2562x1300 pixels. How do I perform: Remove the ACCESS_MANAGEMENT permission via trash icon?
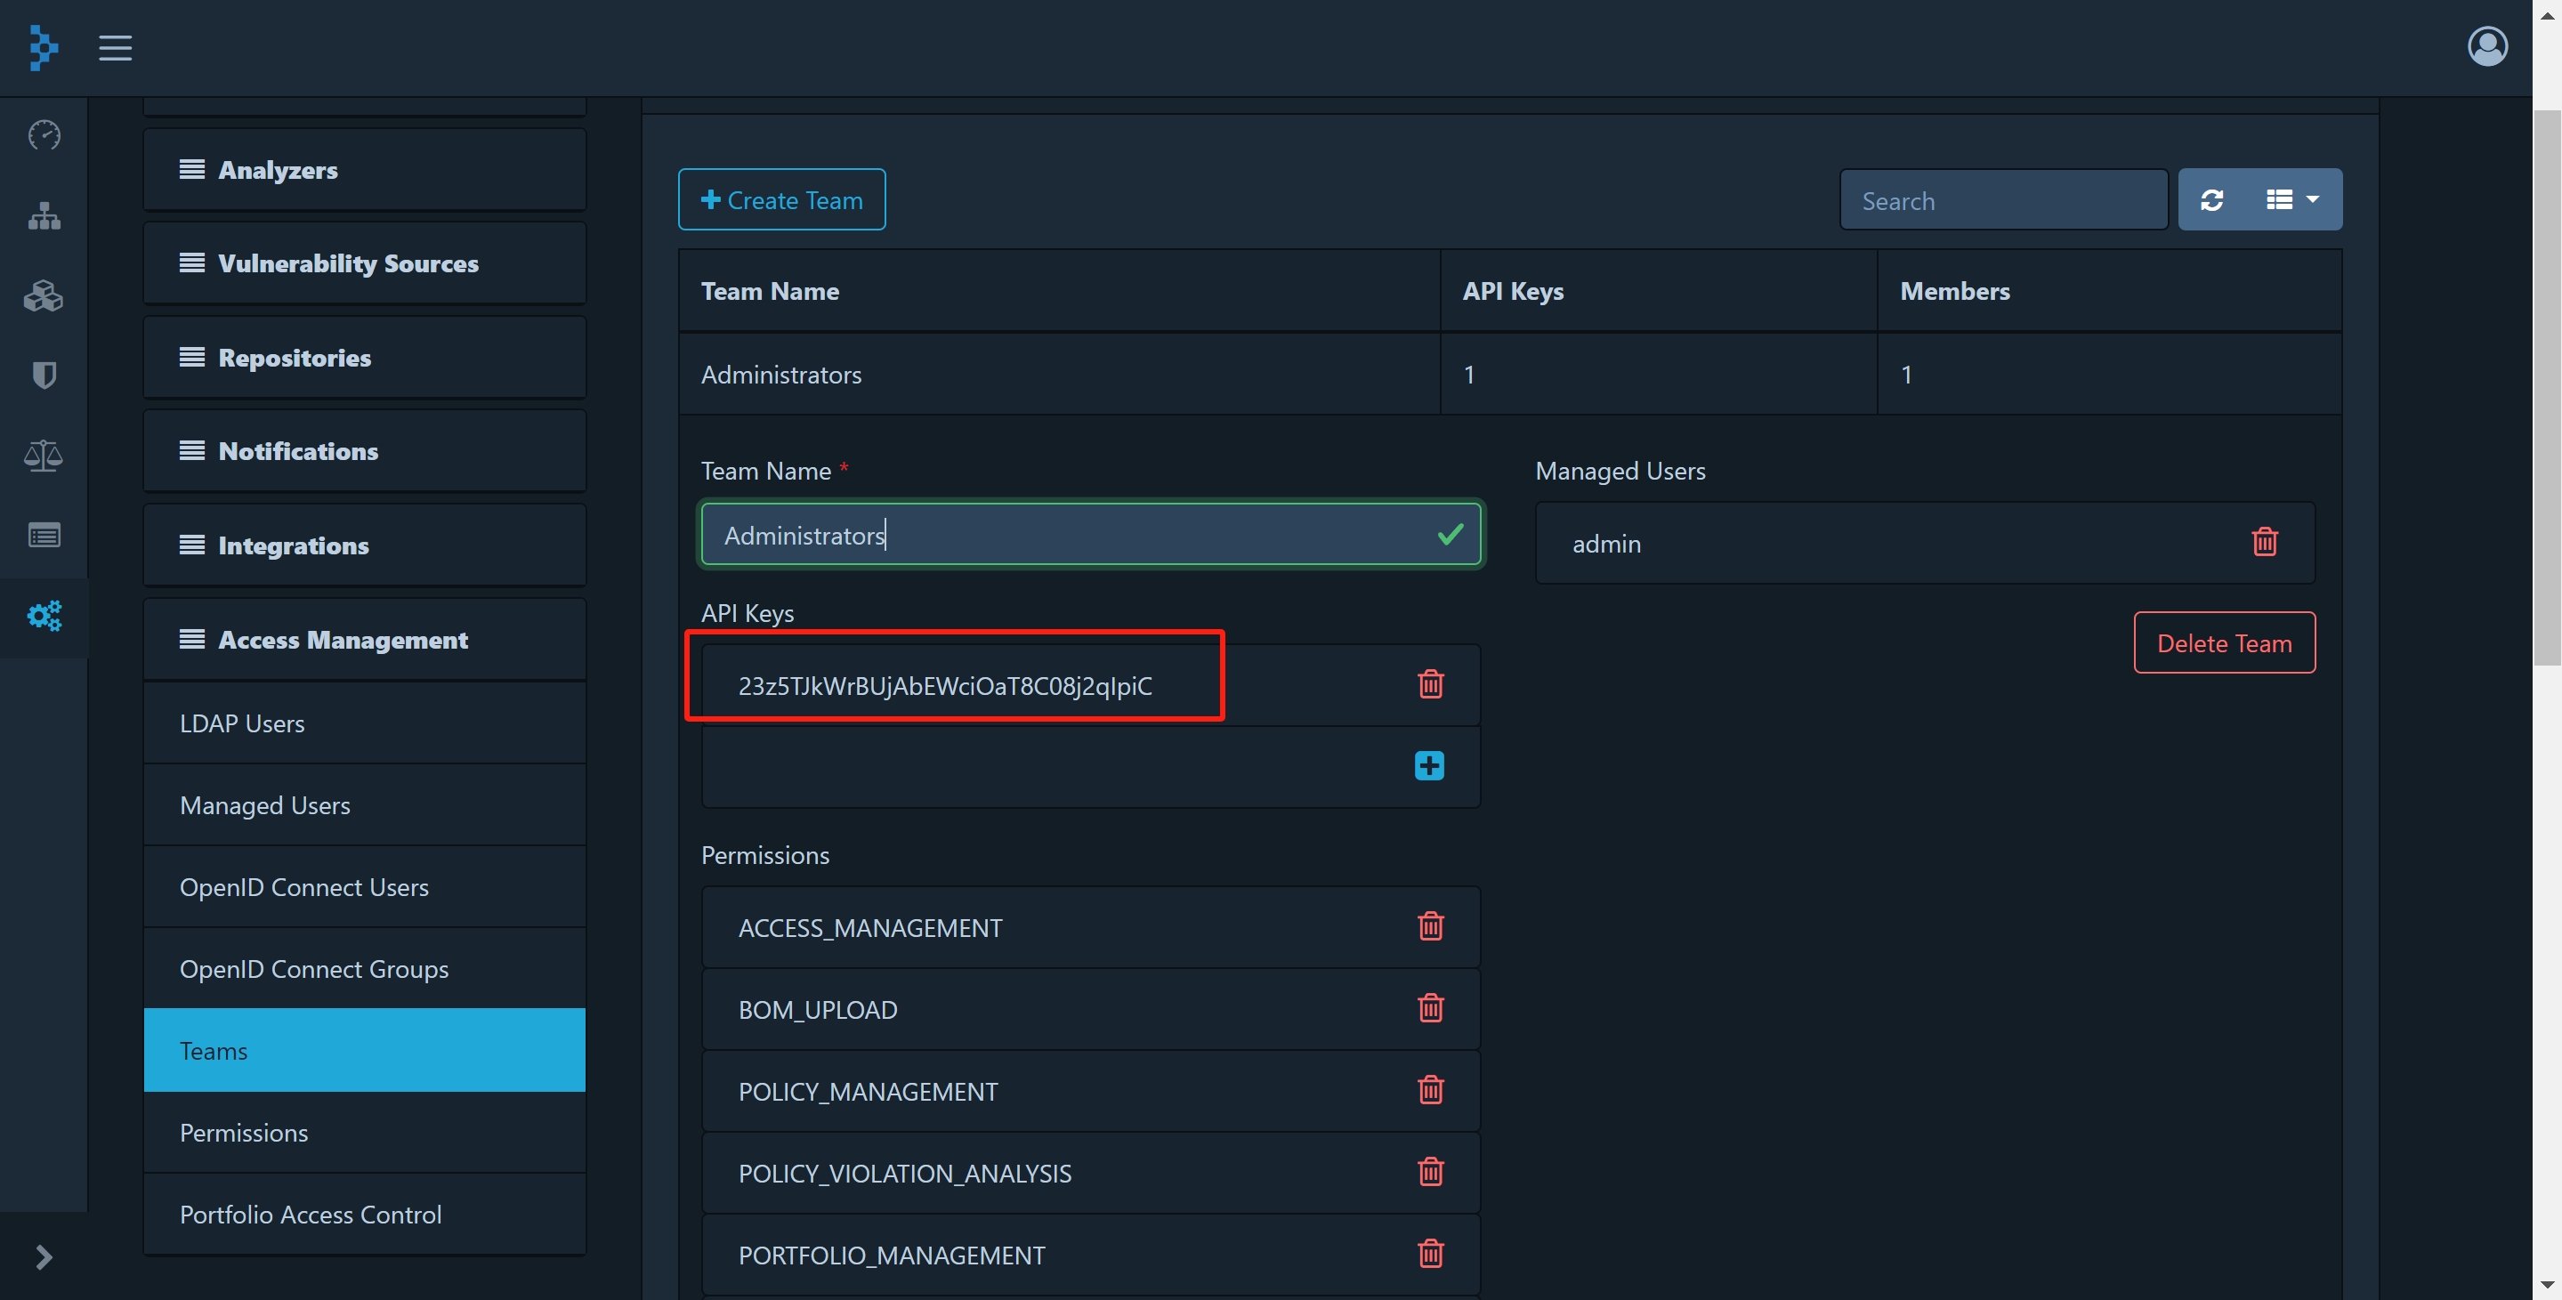tap(1430, 926)
